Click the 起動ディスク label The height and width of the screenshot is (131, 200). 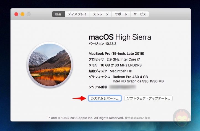(98, 71)
